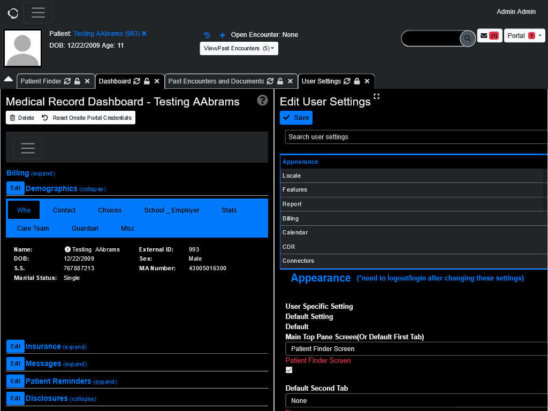Click the refresh icon on the Dashboard tab
The image size is (548, 411).
[136, 81]
